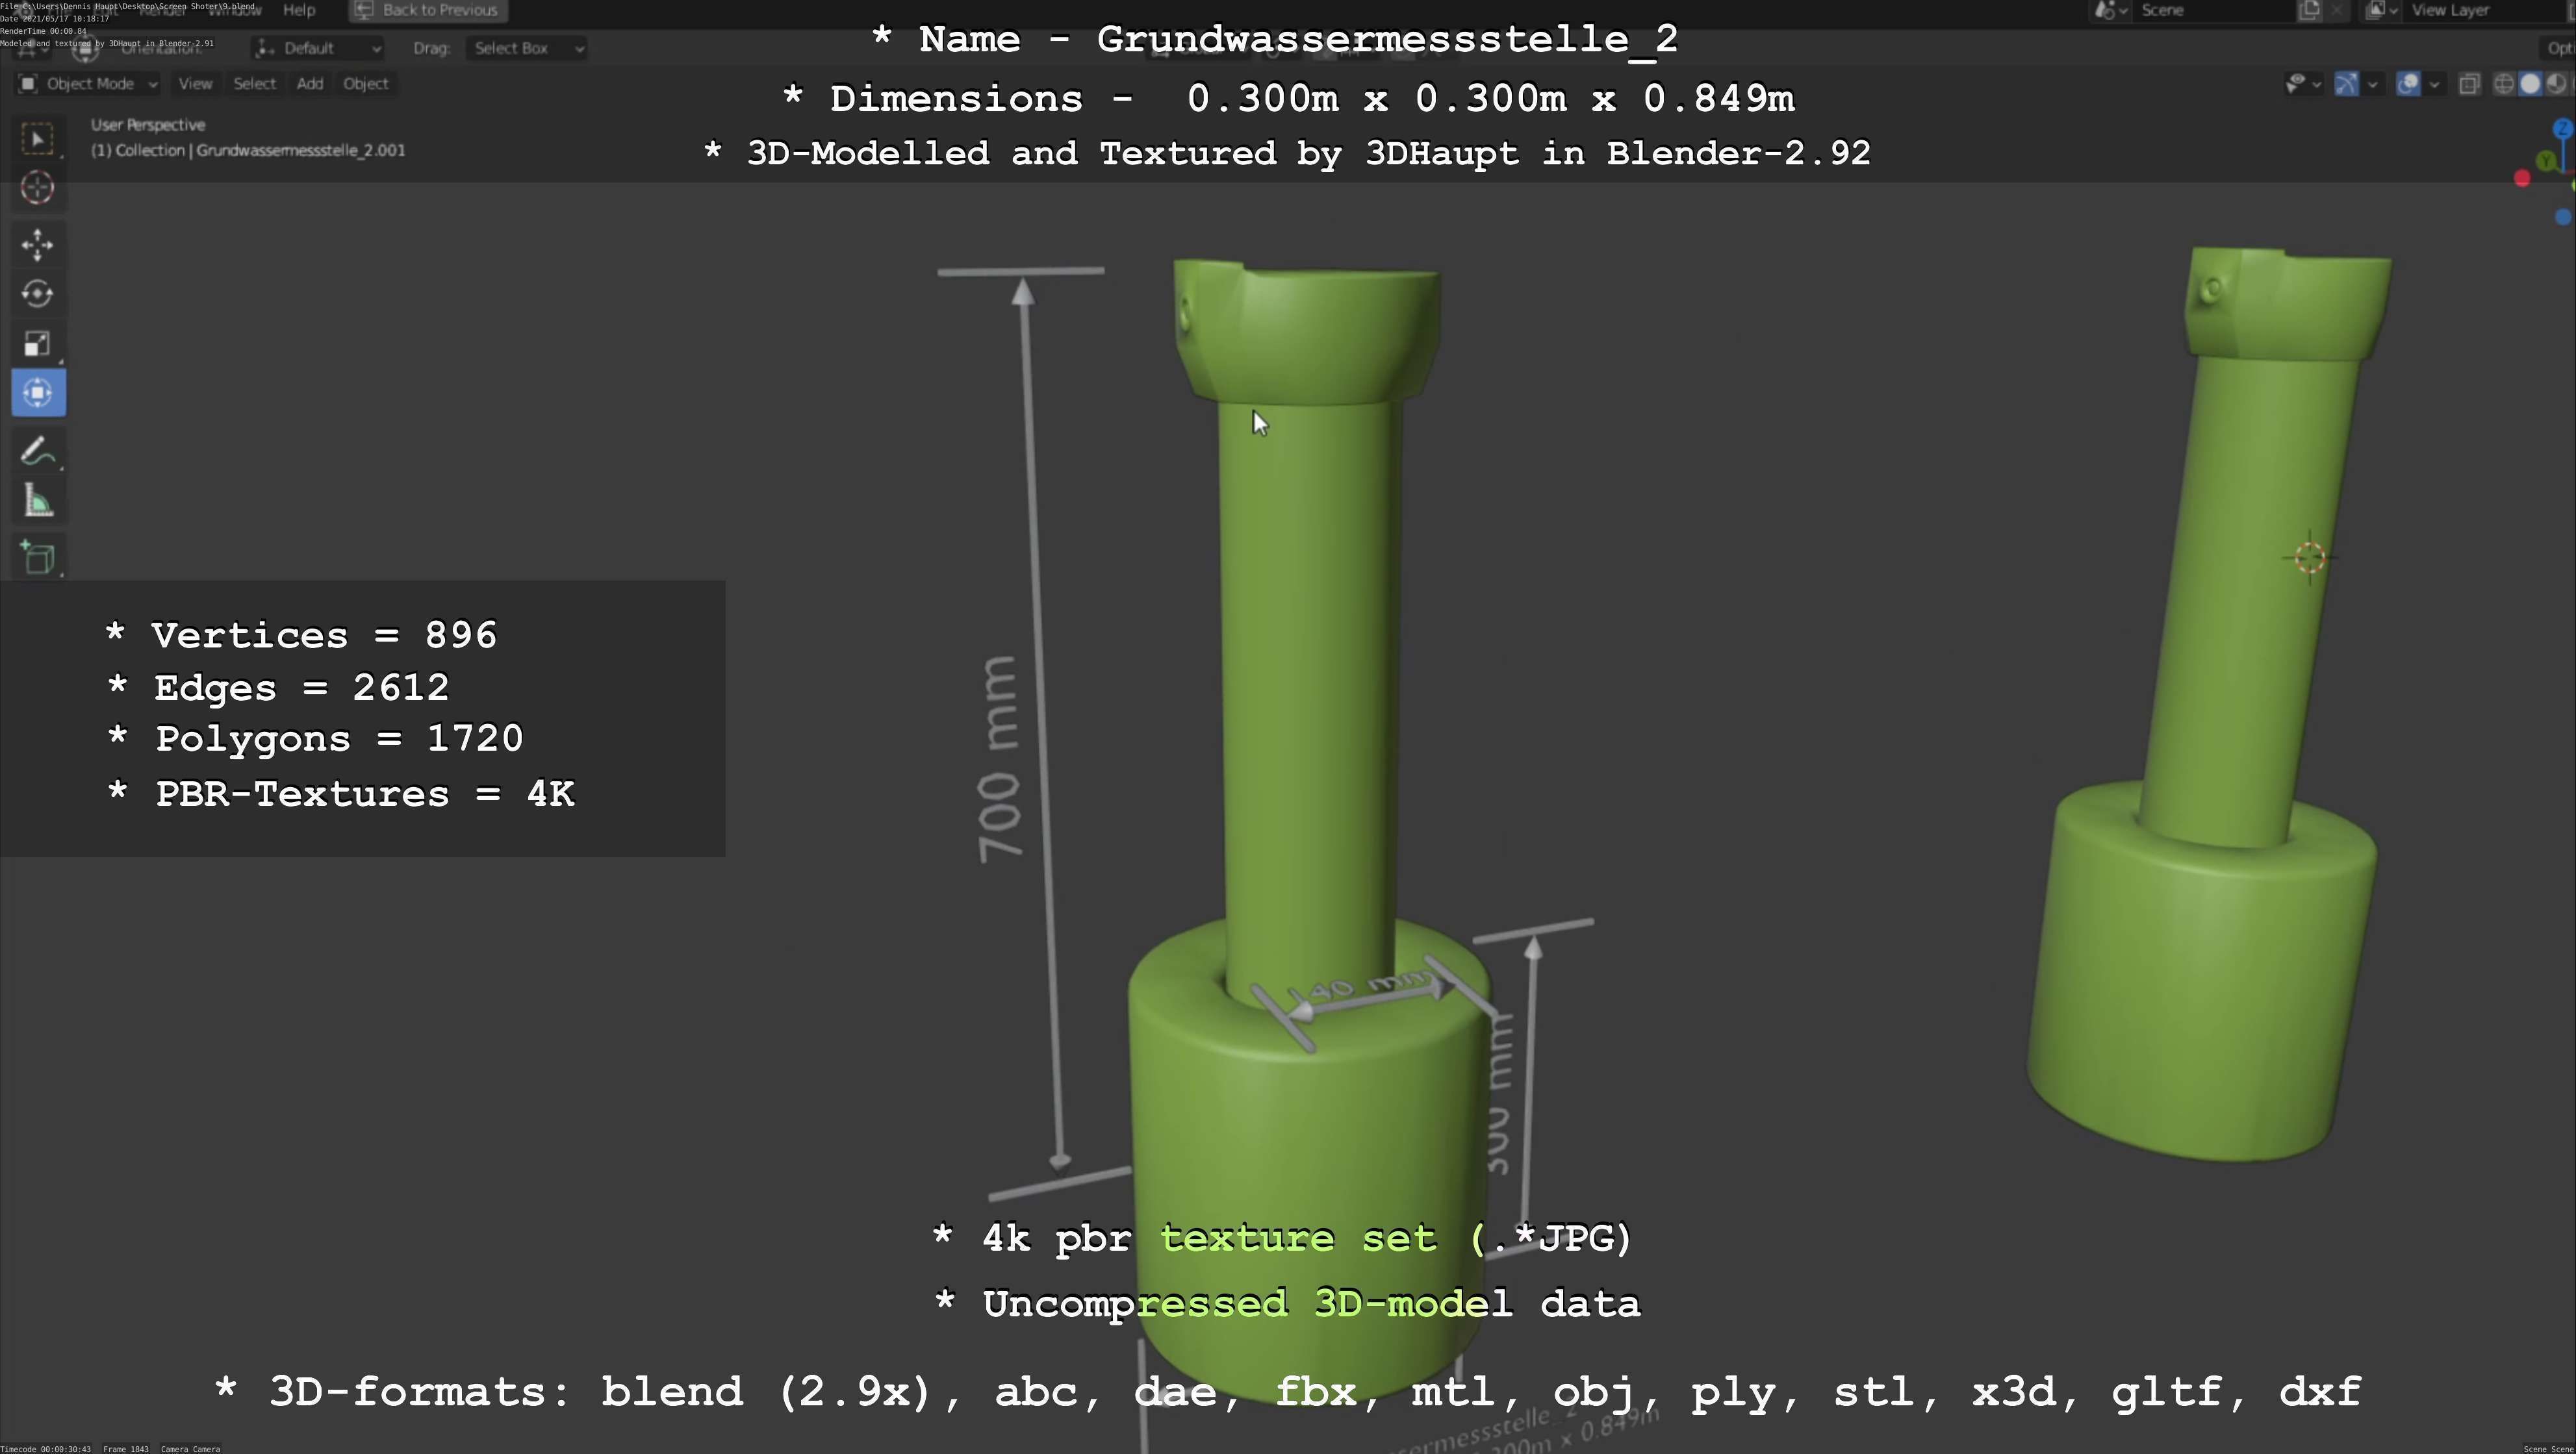The height and width of the screenshot is (1454, 2576).
Task: Select the Annotate pencil tool
Action: 38,452
